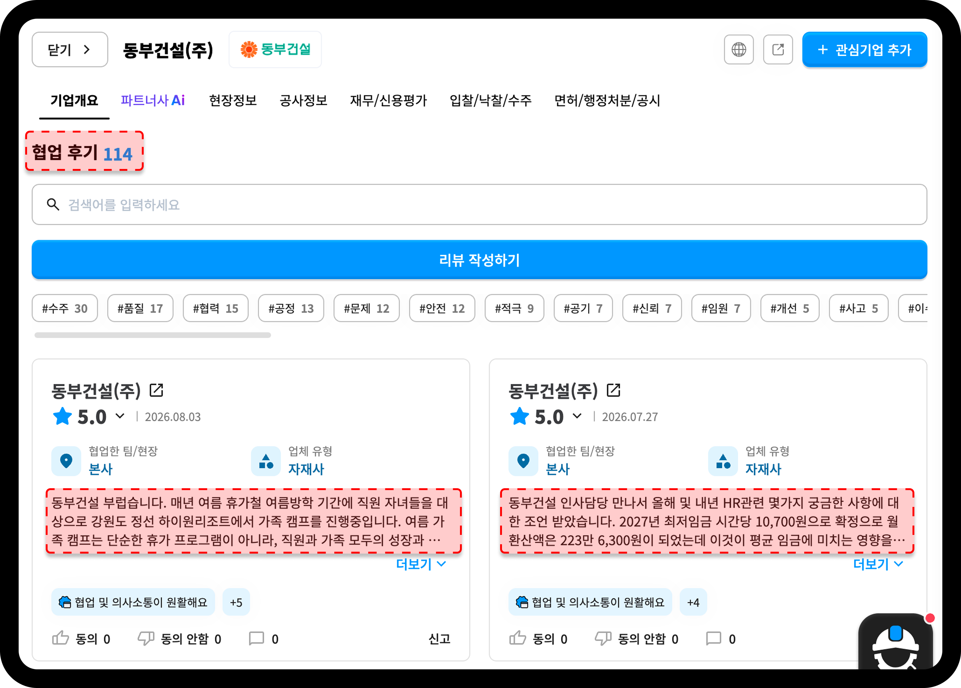The image size is (961, 688).
Task: Click 업체 유형 shapes icon on 2026.08.03 review
Action: coord(266,461)
